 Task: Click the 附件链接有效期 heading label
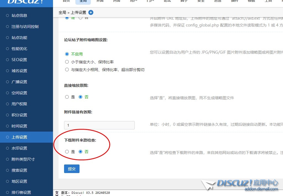coord(78,112)
